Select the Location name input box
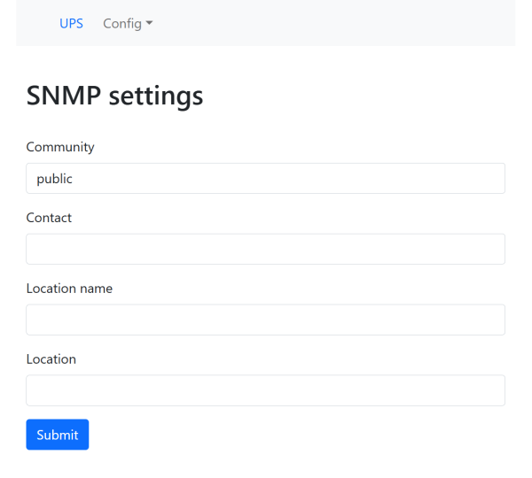 [266, 320]
